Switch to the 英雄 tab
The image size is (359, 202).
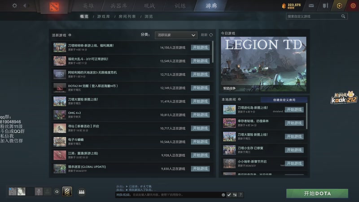point(88,6)
